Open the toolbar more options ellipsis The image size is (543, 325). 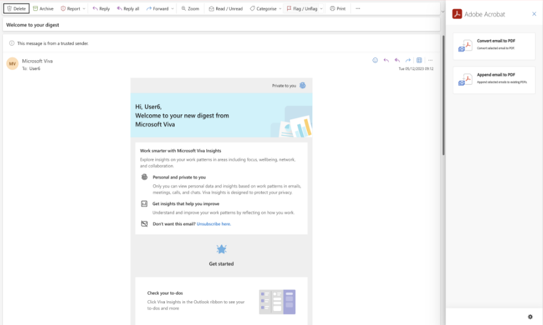click(x=358, y=9)
